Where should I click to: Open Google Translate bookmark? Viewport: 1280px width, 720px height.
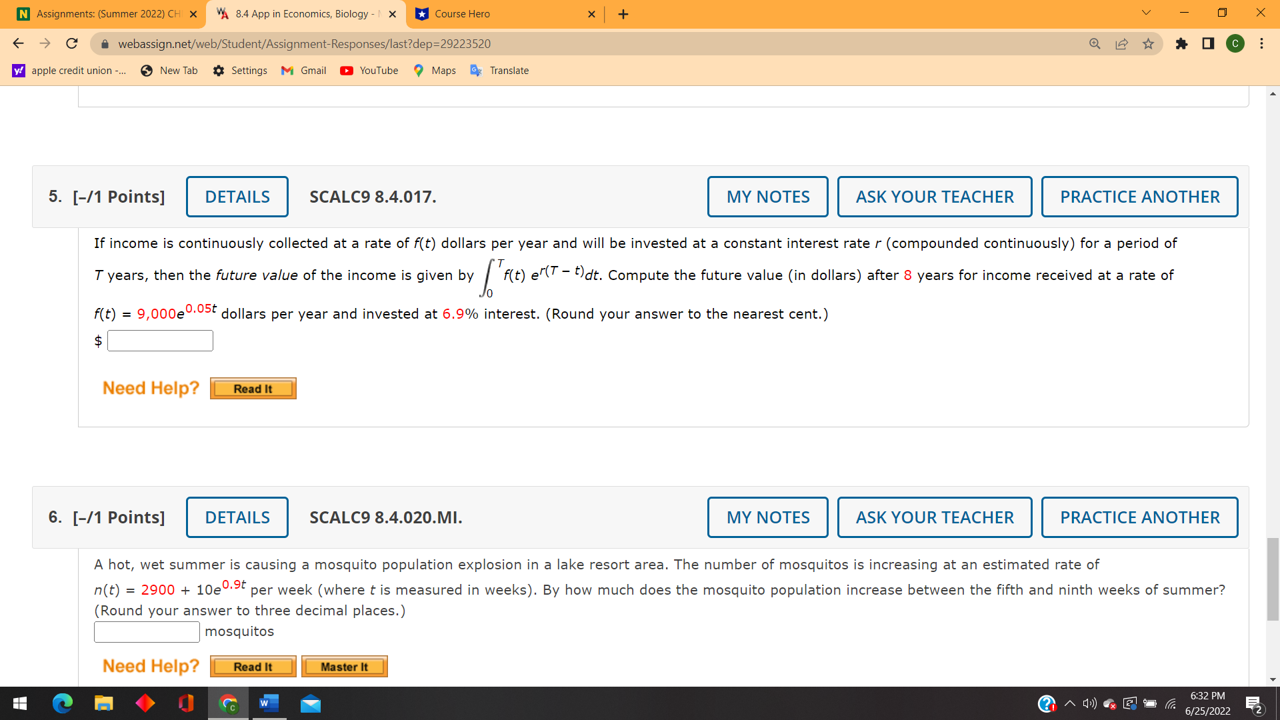(x=499, y=70)
